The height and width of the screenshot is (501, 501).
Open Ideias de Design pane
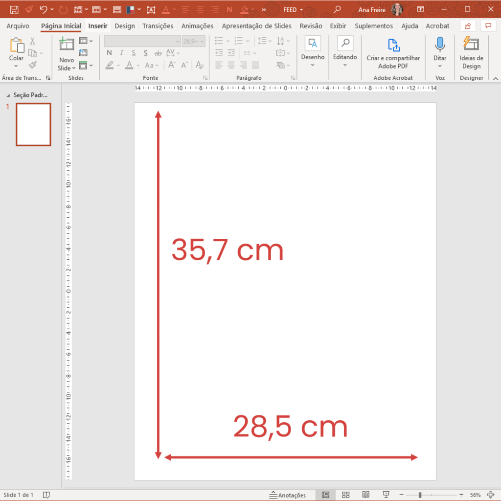[x=471, y=53]
